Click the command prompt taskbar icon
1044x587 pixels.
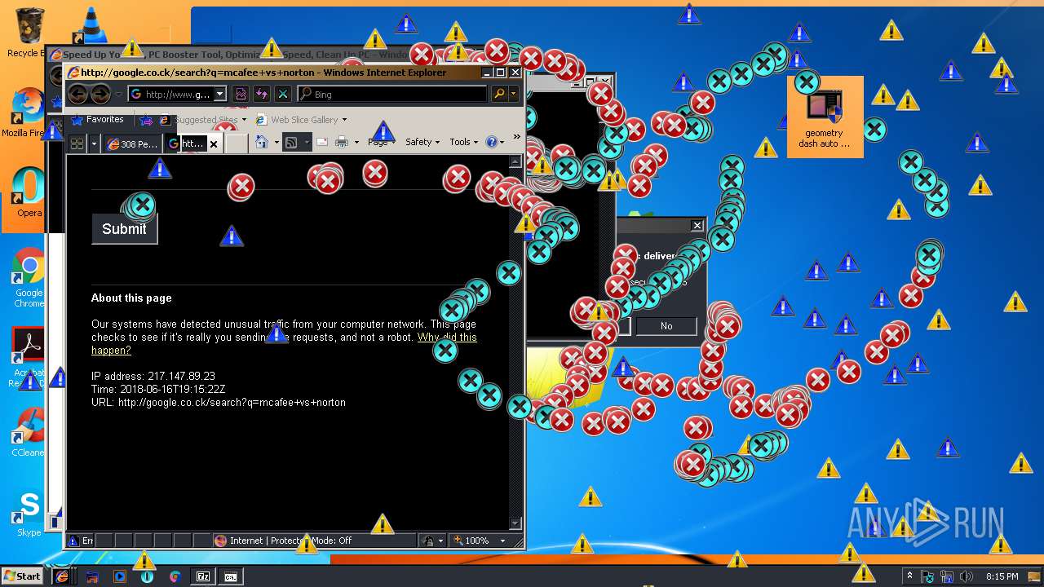pyautogui.click(x=231, y=576)
